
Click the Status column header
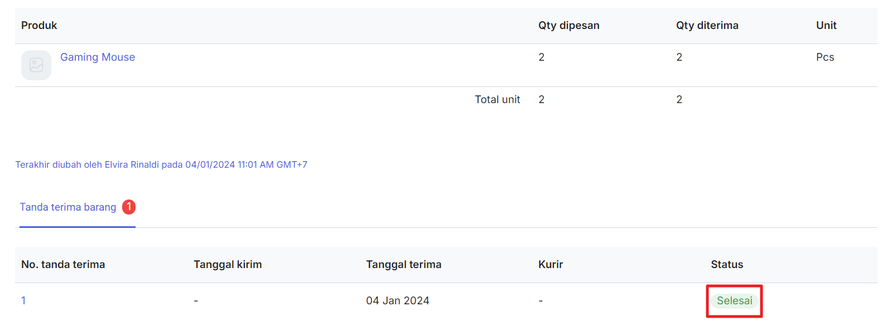click(x=727, y=265)
